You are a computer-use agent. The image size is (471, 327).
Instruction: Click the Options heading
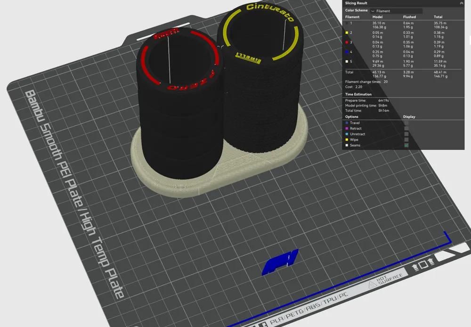click(x=351, y=117)
